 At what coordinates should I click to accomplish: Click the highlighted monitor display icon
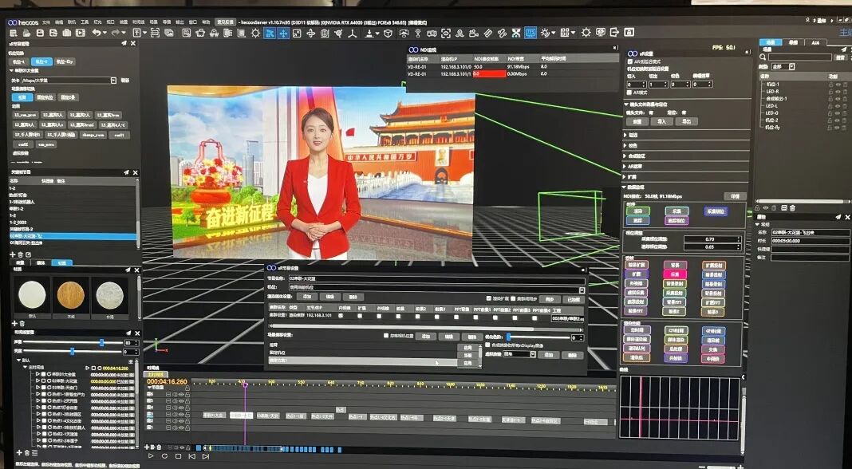(530, 33)
